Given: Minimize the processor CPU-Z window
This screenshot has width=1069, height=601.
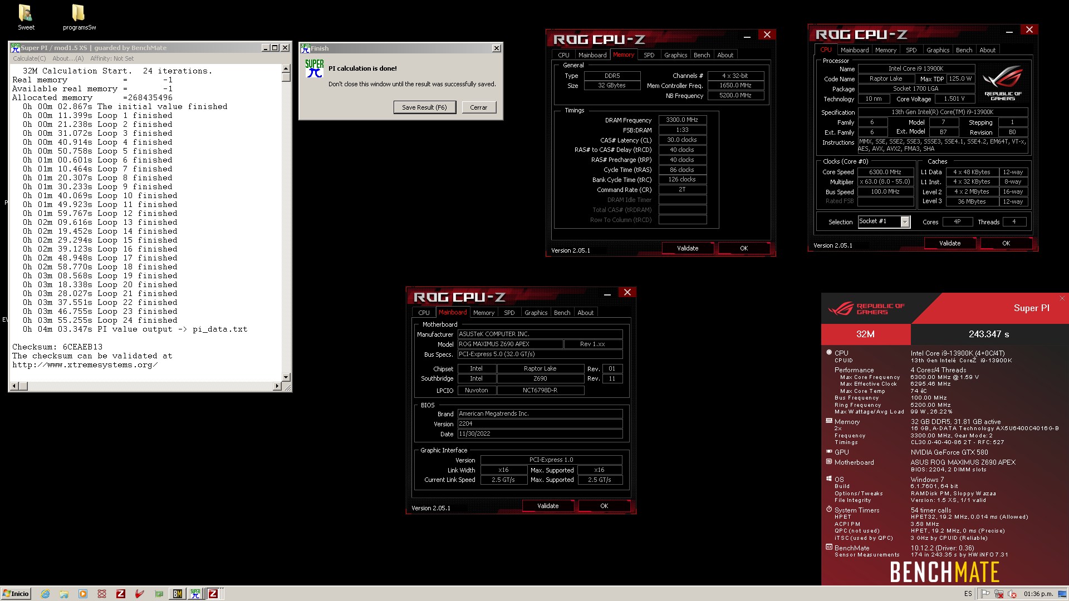Looking at the screenshot, I should (x=1009, y=32).
